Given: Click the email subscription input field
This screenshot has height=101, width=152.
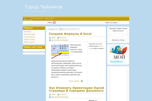Looking at the screenshot, I should (x=118, y=35).
